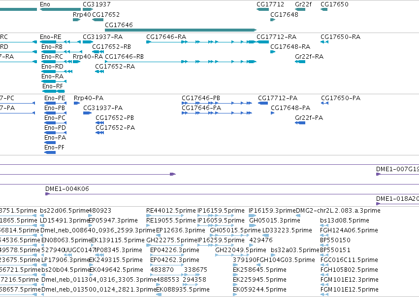This screenshot has height=297, width=419.
Task: Click the Eno-PC protein label
Action: click(55, 118)
